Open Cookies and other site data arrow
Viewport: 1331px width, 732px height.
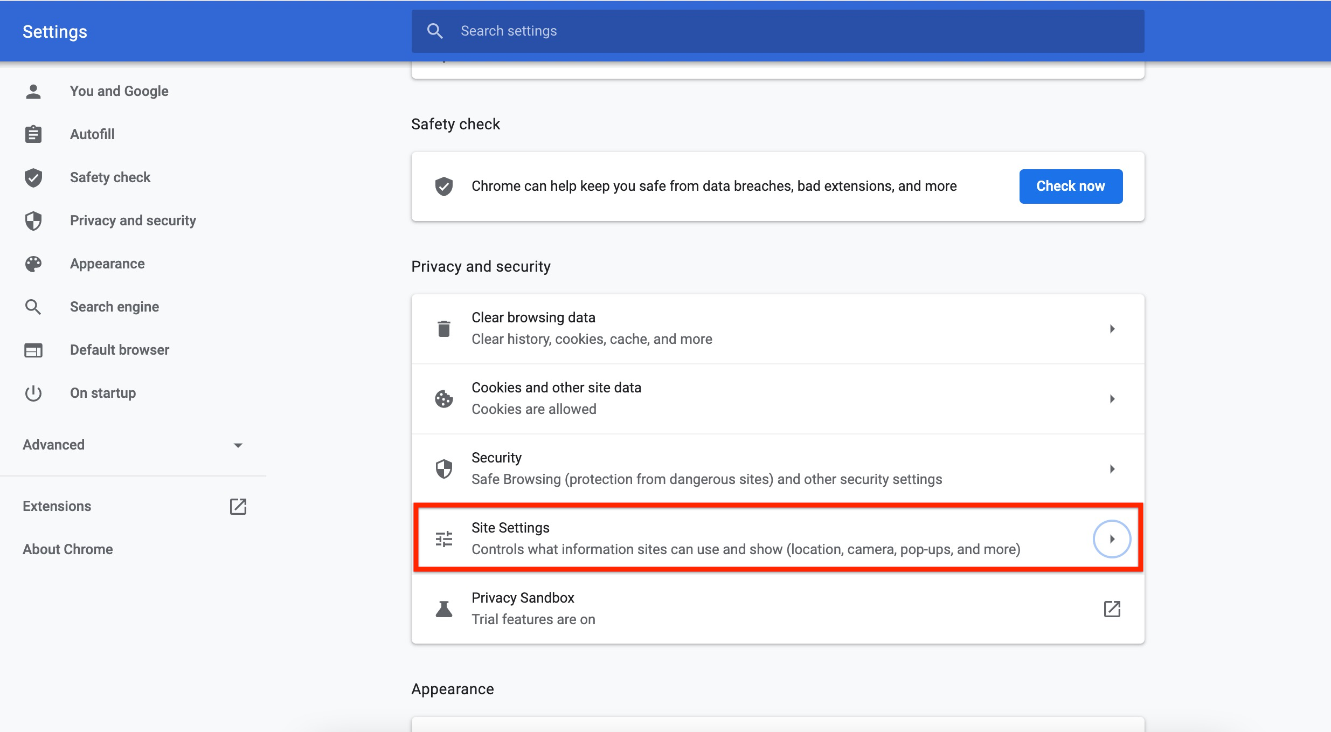pyautogui.click(x=1112, y=399)
